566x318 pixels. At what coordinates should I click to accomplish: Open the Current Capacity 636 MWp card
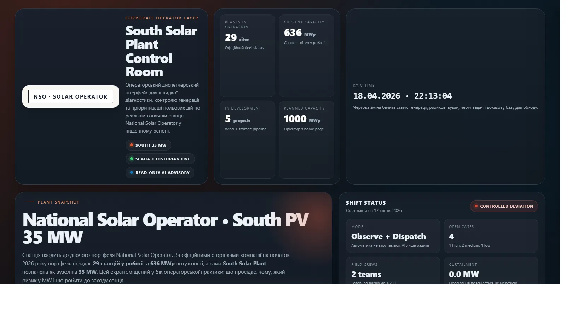306,56
